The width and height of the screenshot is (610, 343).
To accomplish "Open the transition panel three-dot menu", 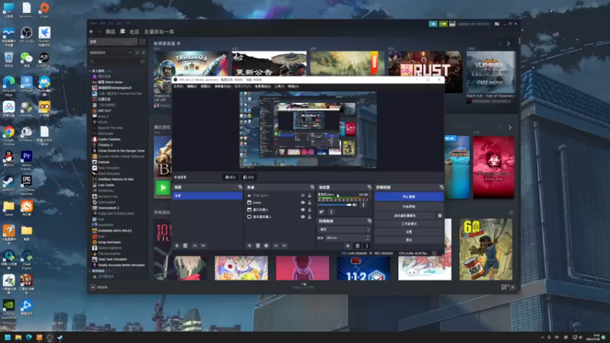I will pyautogui.click(x=367, y=245).
